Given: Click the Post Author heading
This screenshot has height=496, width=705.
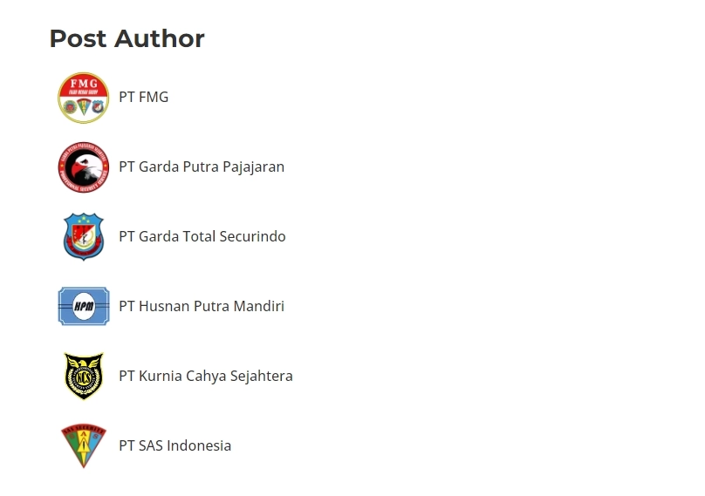Looking at the screenshot, I should tap(127, 39).
